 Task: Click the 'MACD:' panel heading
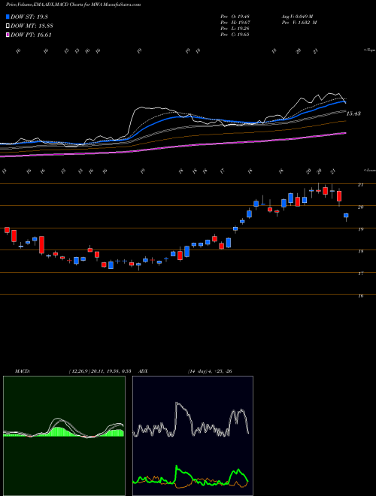point(22,371)
